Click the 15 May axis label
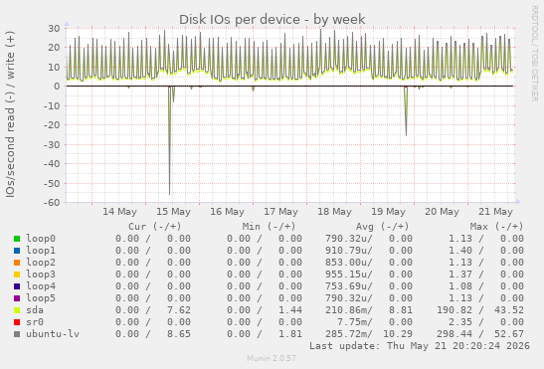 pyautogui.click(x=173, y=212)
